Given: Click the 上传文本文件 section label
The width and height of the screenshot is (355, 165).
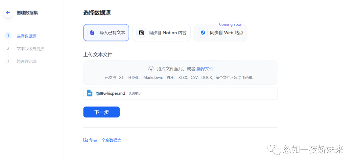Looking at the screenshot, I should (98, 55).
